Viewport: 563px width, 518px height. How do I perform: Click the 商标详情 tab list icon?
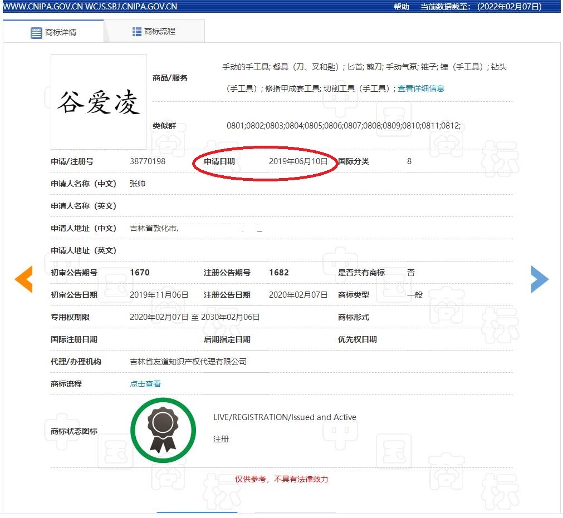point(36,33)
